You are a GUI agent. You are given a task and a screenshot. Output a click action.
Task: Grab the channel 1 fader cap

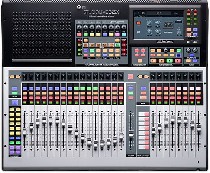tap(24, 131)
